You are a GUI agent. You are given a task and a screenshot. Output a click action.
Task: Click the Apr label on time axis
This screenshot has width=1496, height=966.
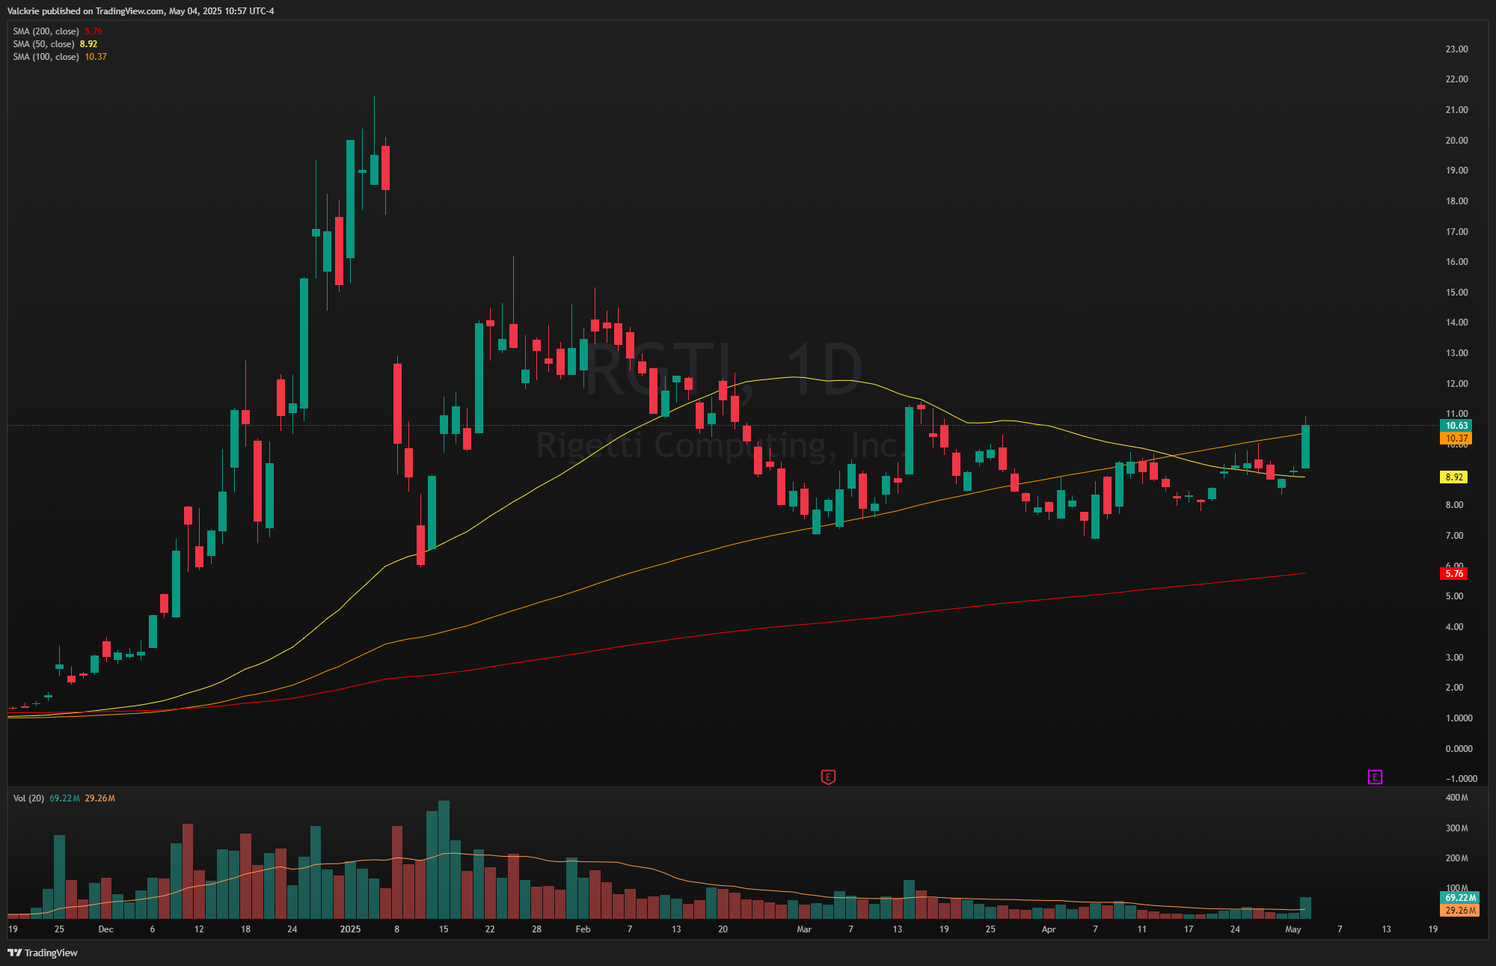(x=1049, y=929)
